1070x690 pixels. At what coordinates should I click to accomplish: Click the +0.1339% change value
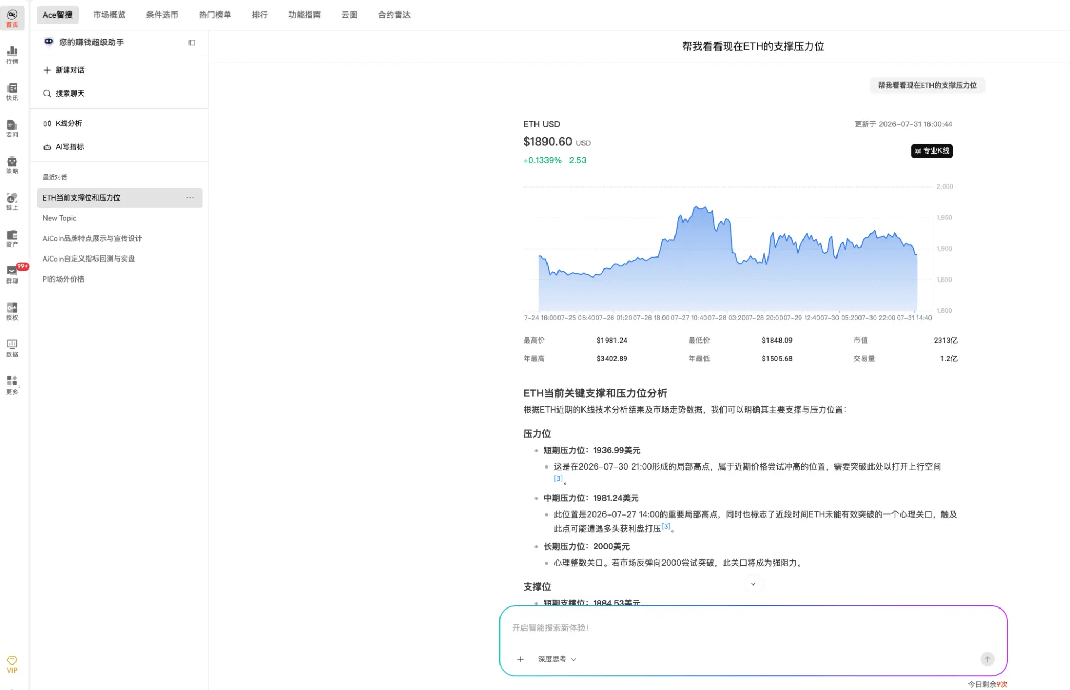coord(542,161)
